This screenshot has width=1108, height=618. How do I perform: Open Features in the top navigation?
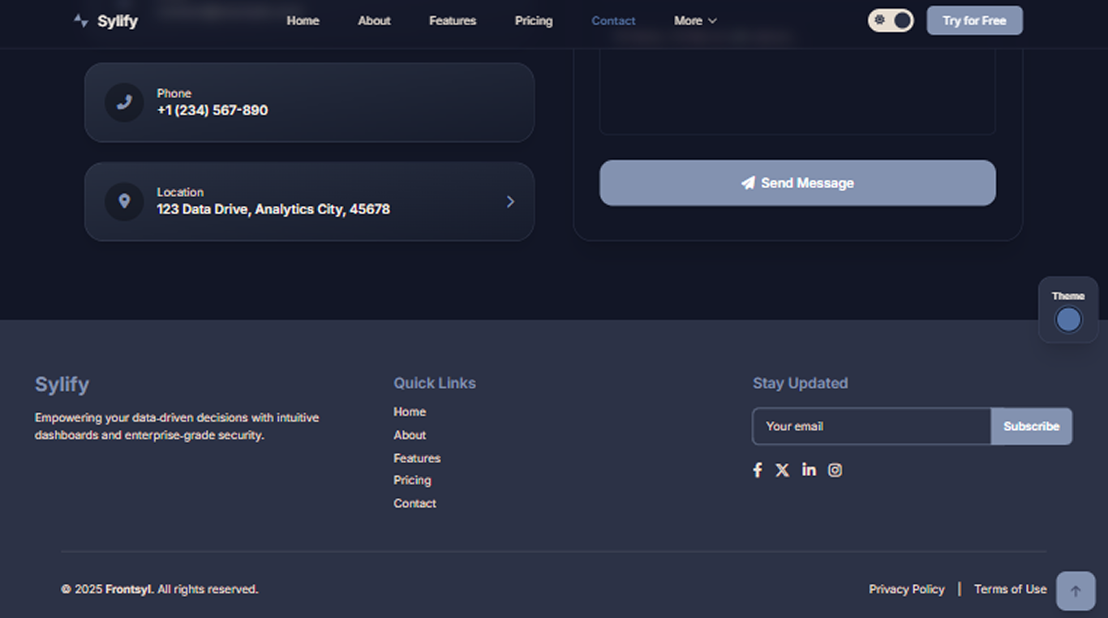click(453, 21)
